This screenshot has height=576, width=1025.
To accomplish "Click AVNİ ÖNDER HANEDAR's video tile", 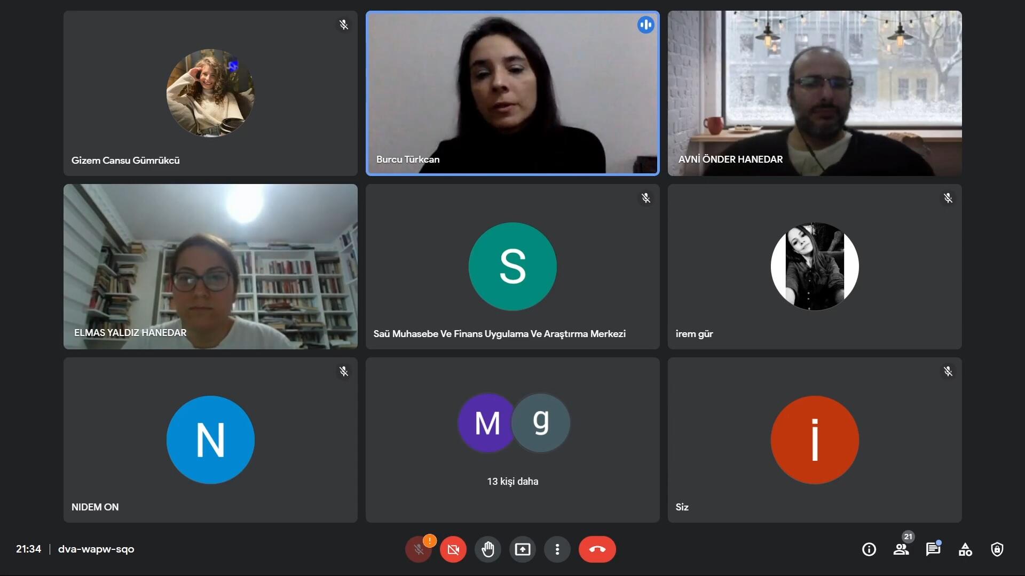I will pos(815,93).
